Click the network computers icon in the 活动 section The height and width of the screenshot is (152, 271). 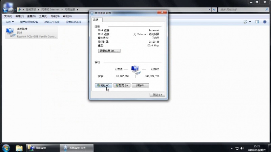click(136, 70)
